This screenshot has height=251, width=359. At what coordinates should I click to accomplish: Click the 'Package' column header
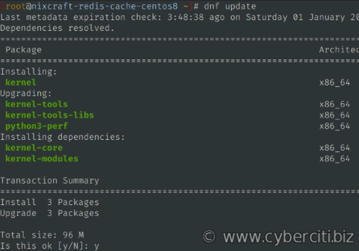point(23,50)
